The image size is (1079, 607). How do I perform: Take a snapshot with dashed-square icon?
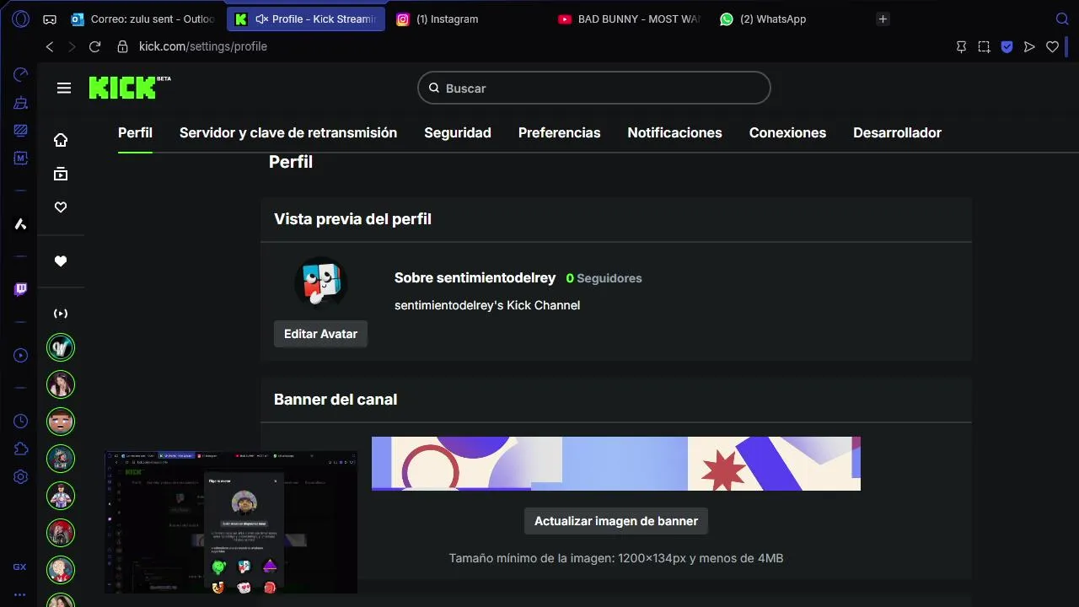(984, 47)
